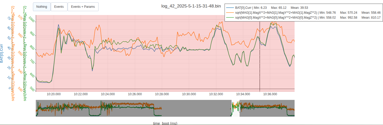The width and height of the screenshot is (383, 125).
Task: Click the 10:20.000 time tick label
Action: 54,94
